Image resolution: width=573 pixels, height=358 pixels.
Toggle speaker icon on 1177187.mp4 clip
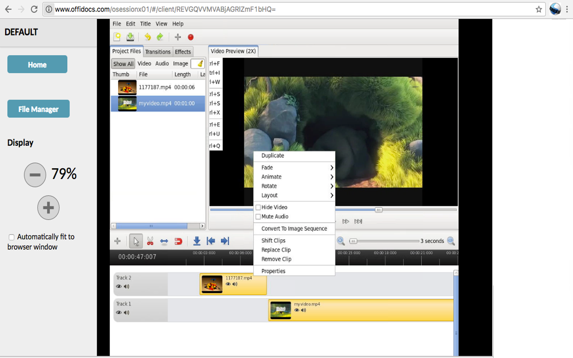tap(235, 284)
